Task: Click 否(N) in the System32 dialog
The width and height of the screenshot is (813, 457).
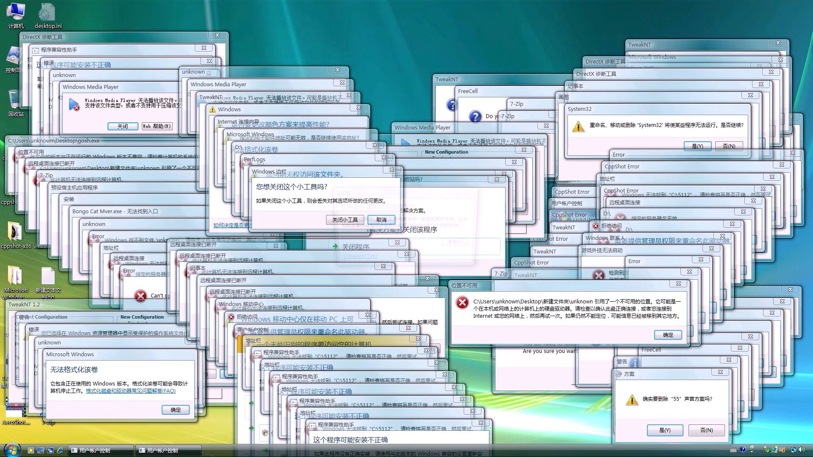Action: tap(729, 146)
